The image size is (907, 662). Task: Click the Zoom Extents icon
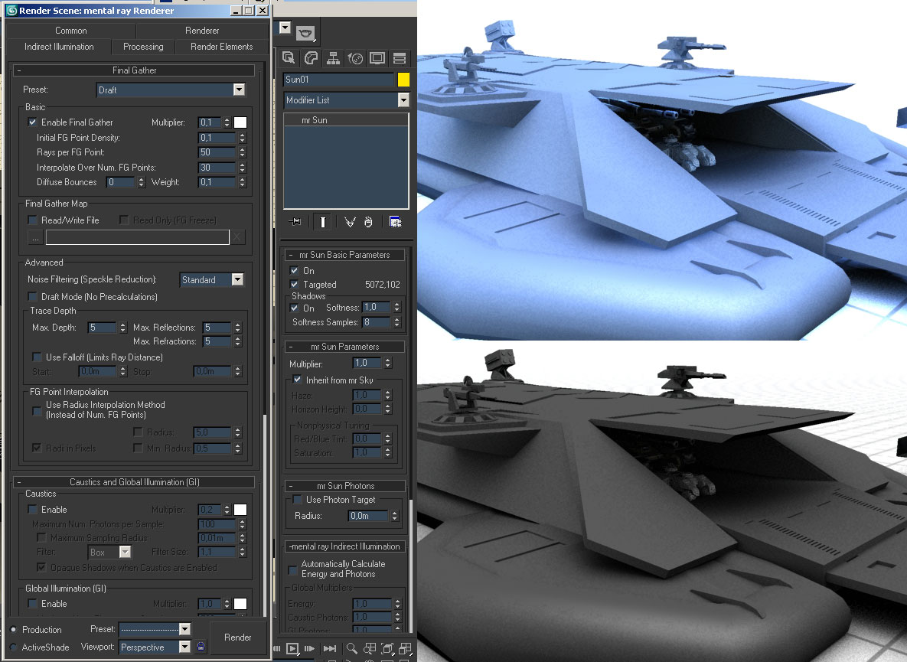pos(387,649)
